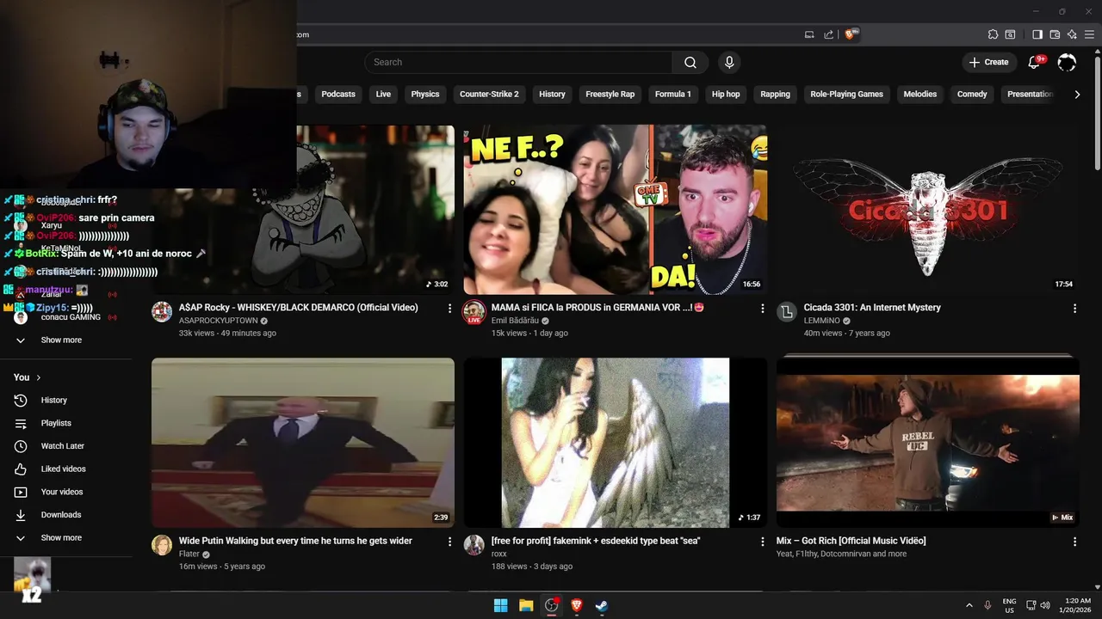Viewport: 1102px width, 619px height.
Task: Open options menu for MAMA si FIICA video
Action: point(762,309)
